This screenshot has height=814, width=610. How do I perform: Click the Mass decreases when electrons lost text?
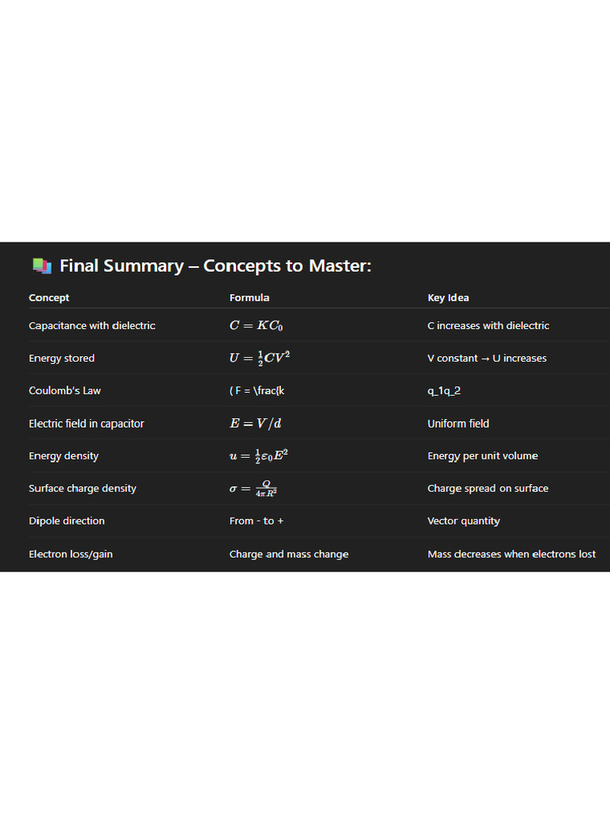(x=512, y=554)
